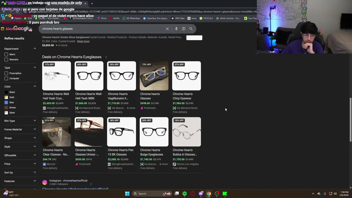Open Opera browser from the taskbar
Image resolution: width=352 pixels, height=198 pixels.
point(193,194)
